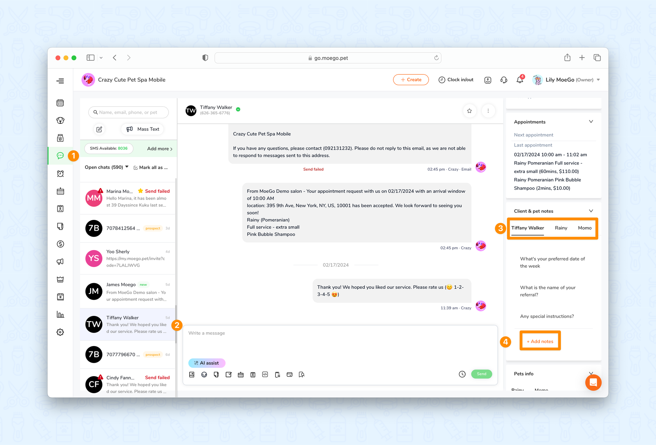Expand the Lily MoeGo account dropdown
The width and height of the screenshot is (656, 445).
click(x=598, y=80)
